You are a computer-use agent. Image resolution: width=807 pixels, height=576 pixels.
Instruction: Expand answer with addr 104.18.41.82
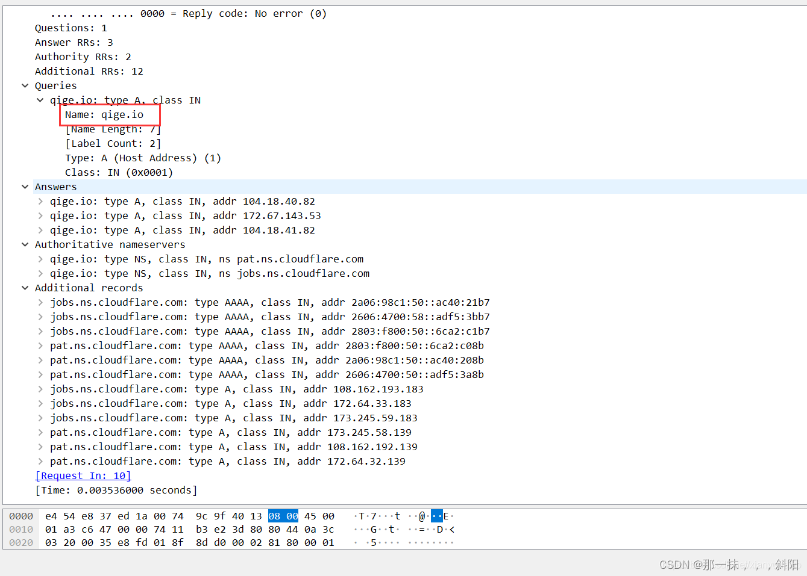tap(40, 230)
